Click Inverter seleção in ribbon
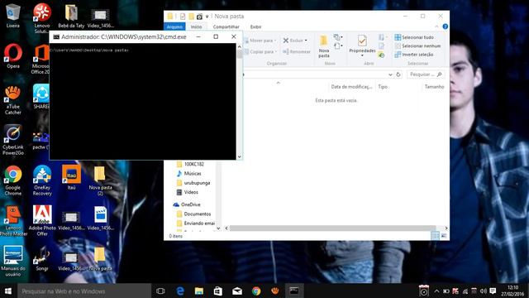Viewport: 529px width, 298px height. [x=413, y=55]
